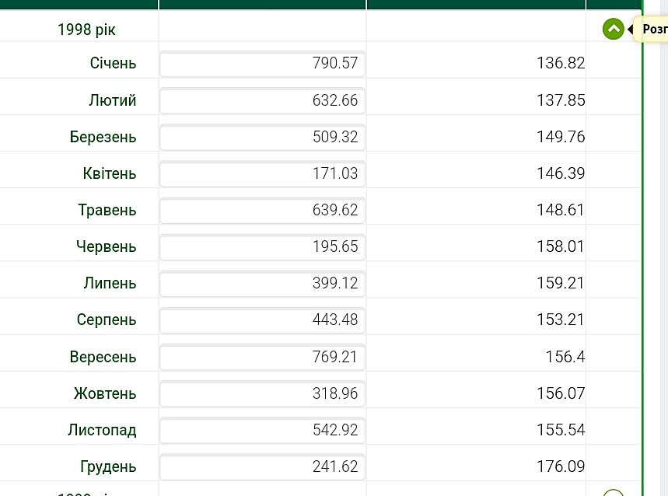Click the Грудень field containing 241.62

pyautogui.click(x=262, y=466)
